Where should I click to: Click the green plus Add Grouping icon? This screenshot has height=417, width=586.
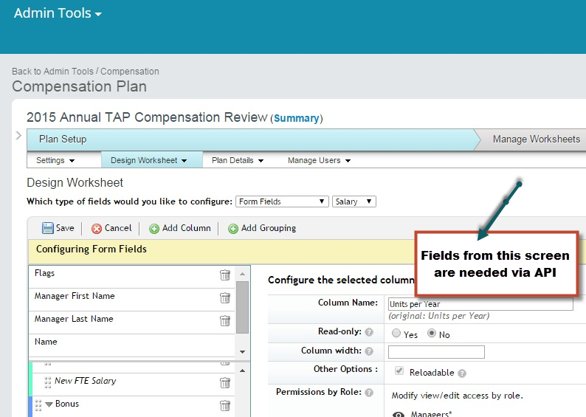click(232, 229)
